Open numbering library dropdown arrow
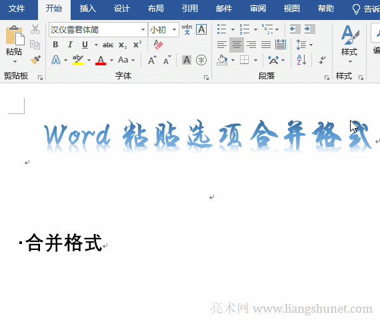 tap(255, 29)
